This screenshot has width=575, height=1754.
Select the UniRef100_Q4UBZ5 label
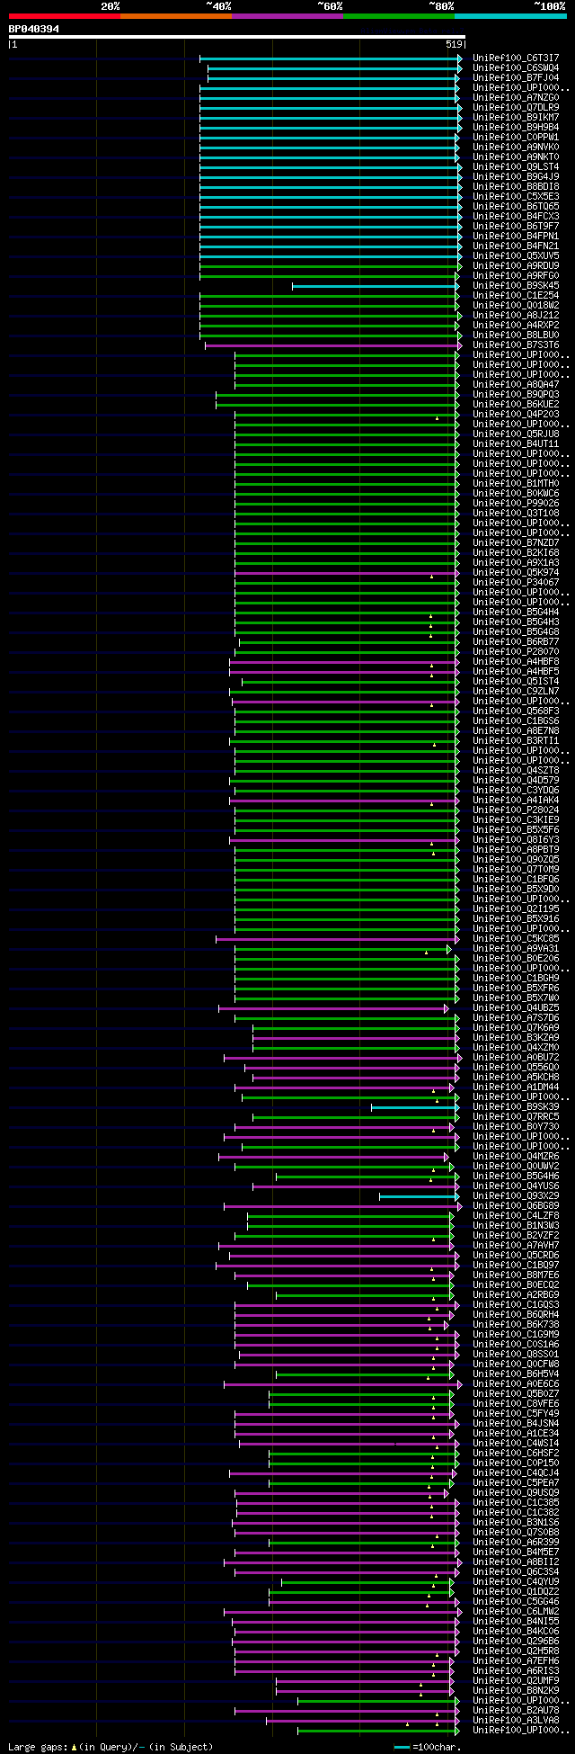point(516,1007)
